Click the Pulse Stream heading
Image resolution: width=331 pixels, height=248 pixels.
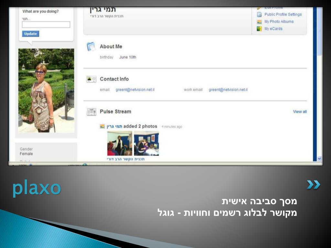(x=115, y=111)
